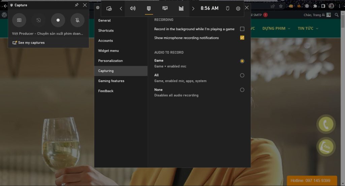345x186 pixels.
Task: Open the Resources bar chart widget
Action: pos(181,8)
